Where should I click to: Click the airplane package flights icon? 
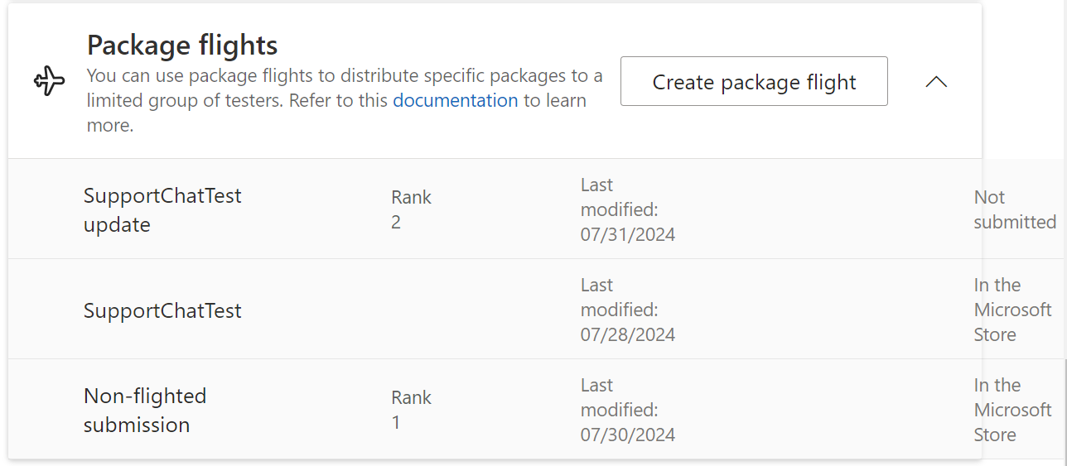(x=50, y=82)
